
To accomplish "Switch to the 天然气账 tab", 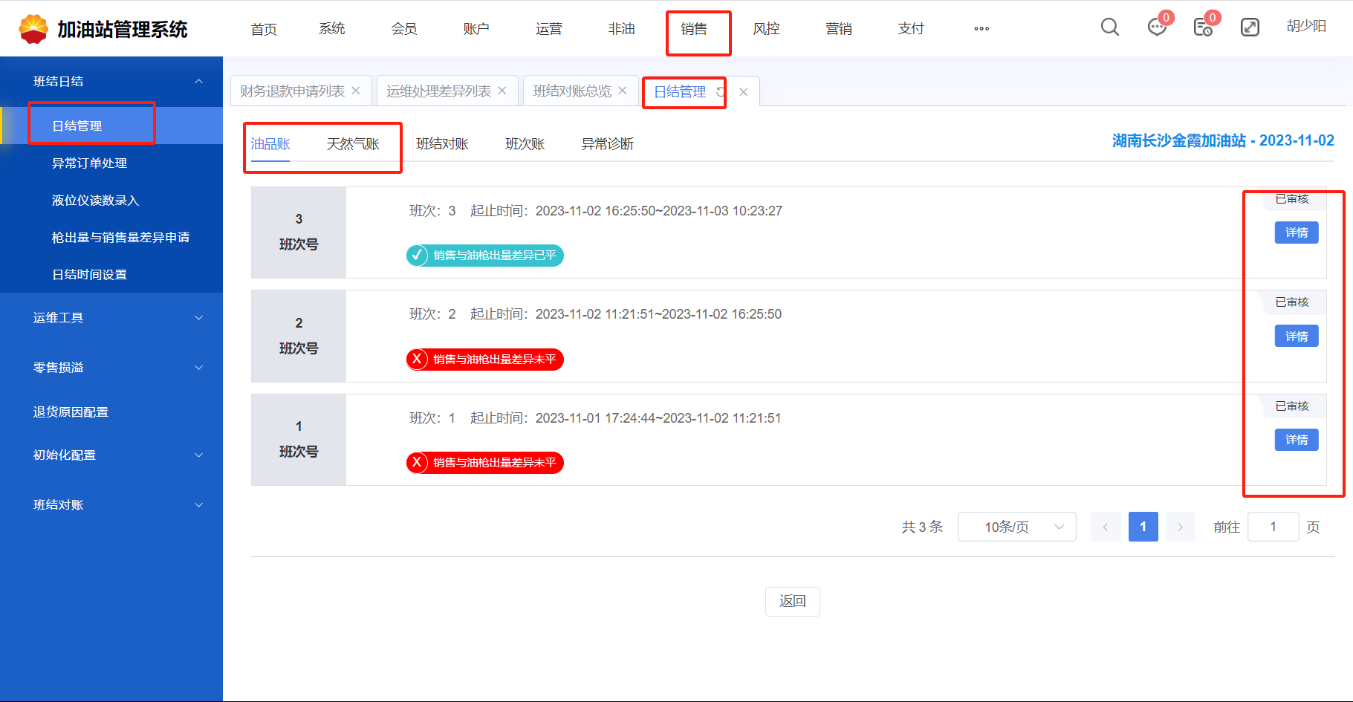I will pyautogui.click(x=353, y=144).
